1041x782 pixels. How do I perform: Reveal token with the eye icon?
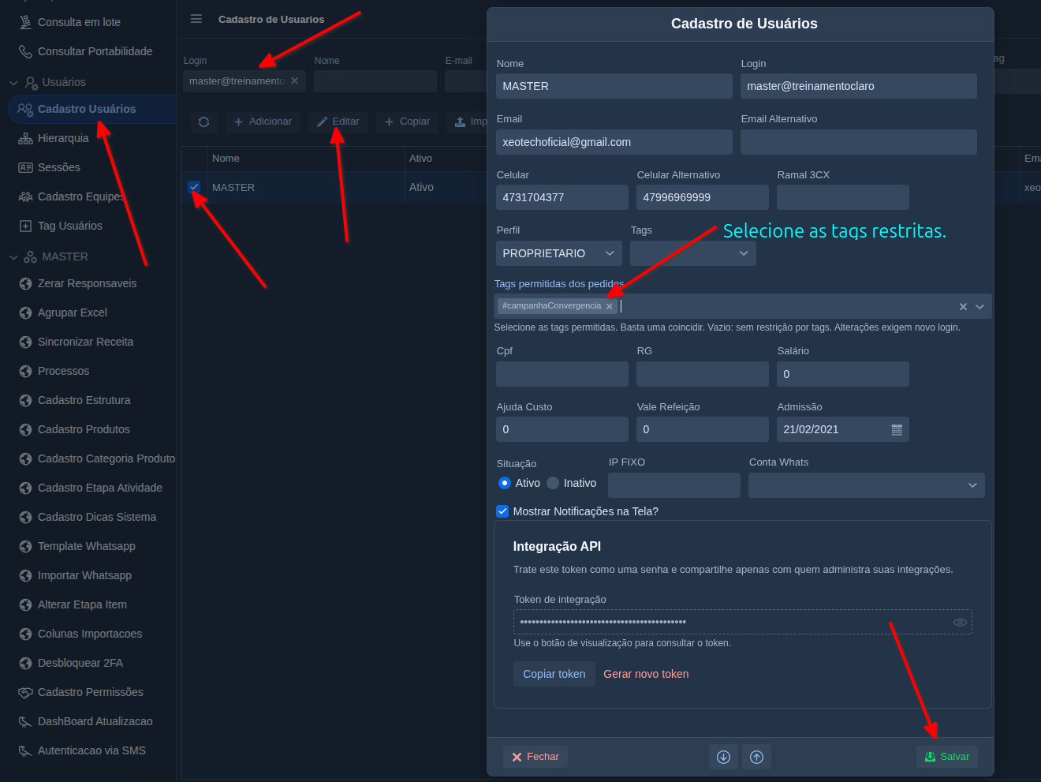(960, 622)
